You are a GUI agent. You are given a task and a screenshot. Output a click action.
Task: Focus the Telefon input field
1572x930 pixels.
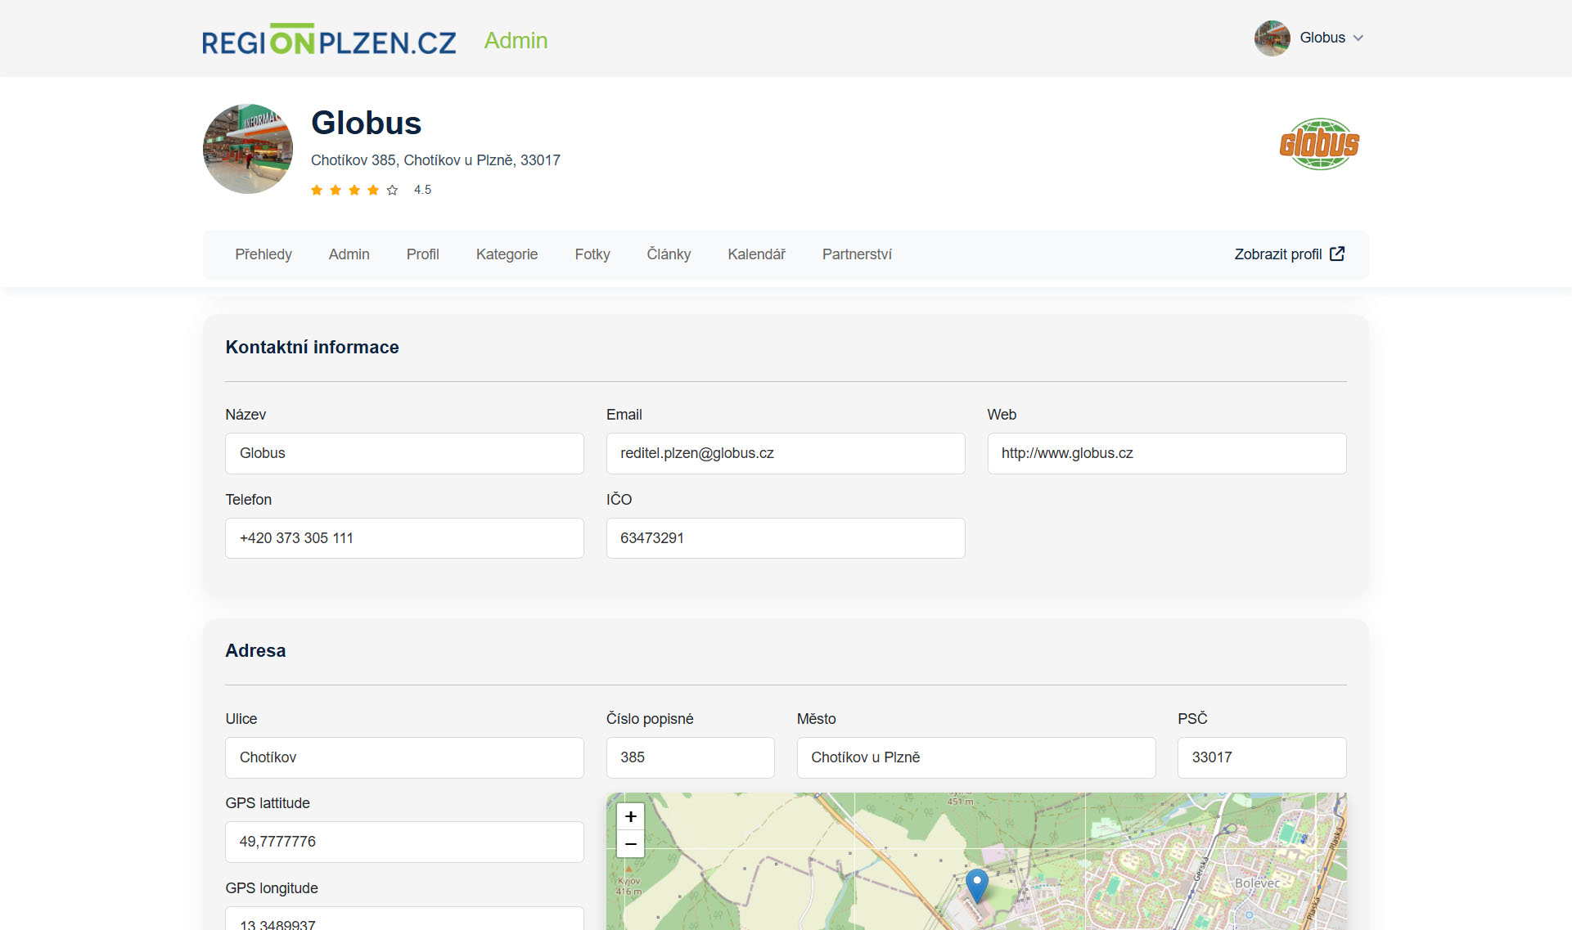tap(404, 538)
